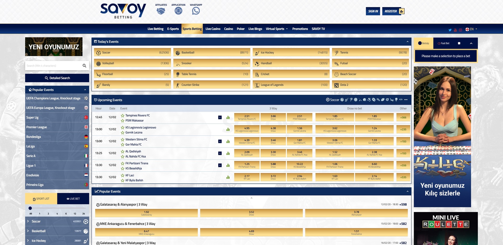This screenshot has width=503, height=245.
Task: Open Savoy's Twitter page icon
Action: click(450, 30)
